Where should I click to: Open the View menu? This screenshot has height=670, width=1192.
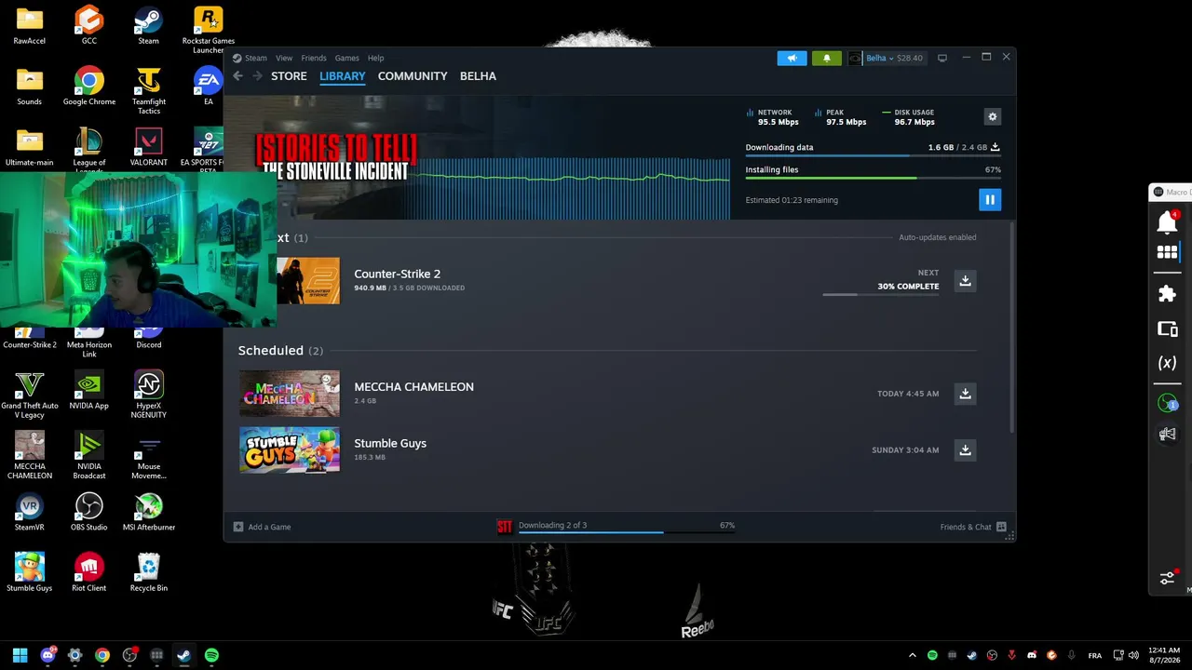284,58
